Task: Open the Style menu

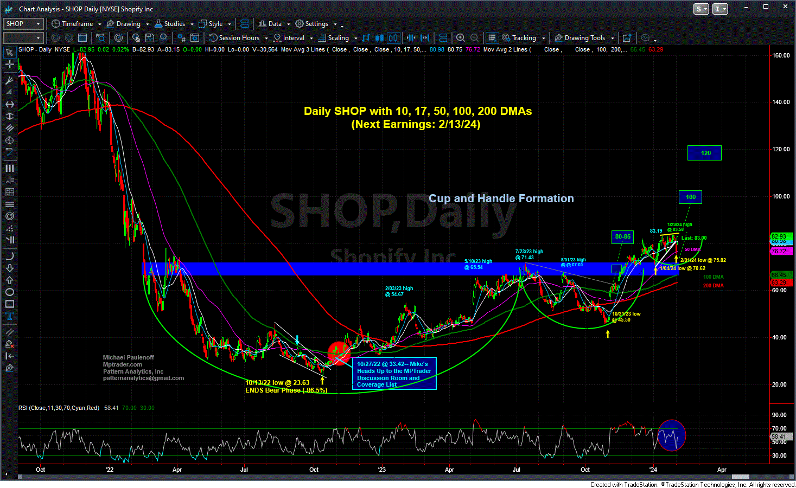Action: [211, 24]
